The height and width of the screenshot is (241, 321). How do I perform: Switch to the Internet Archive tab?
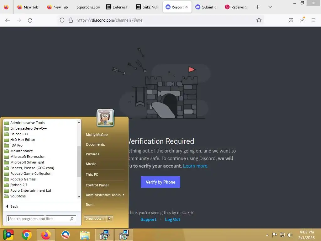[x=118, y=7]
